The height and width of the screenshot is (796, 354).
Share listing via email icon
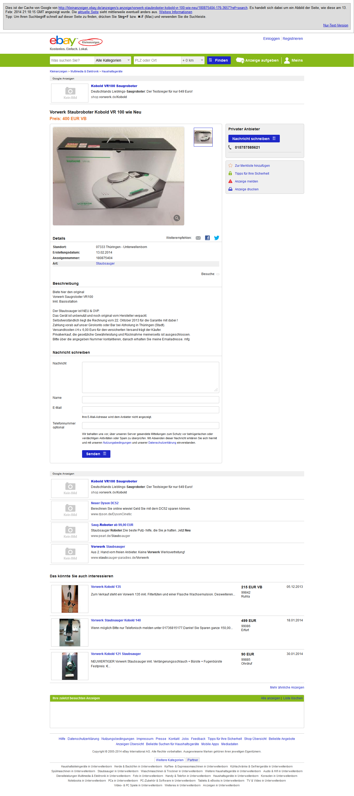tap(198, 238)
